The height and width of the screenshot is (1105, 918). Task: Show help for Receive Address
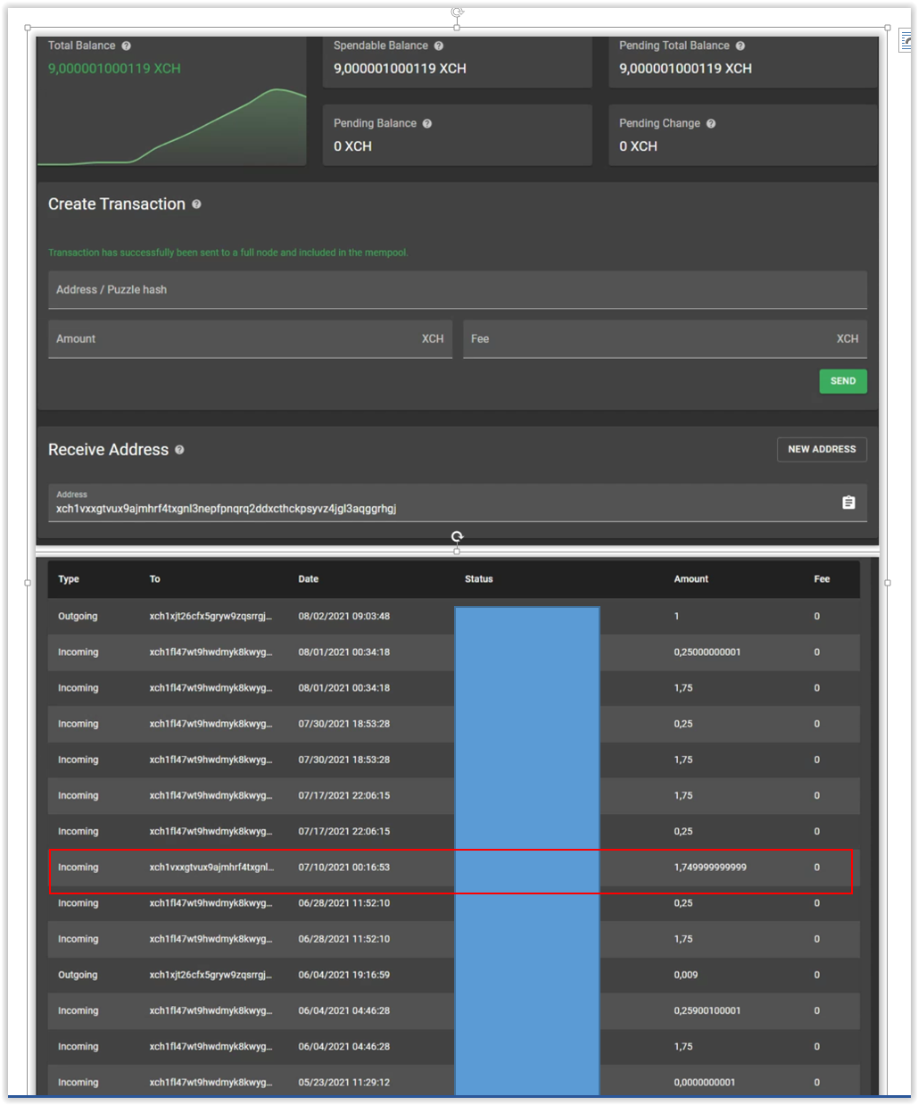click(179, 450)
